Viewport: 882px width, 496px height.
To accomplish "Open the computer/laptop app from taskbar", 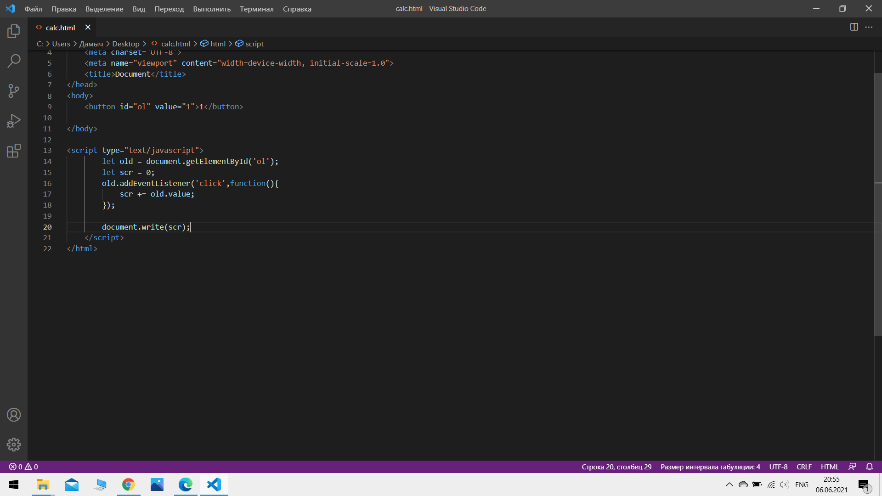I will click(x=100, y=485).
